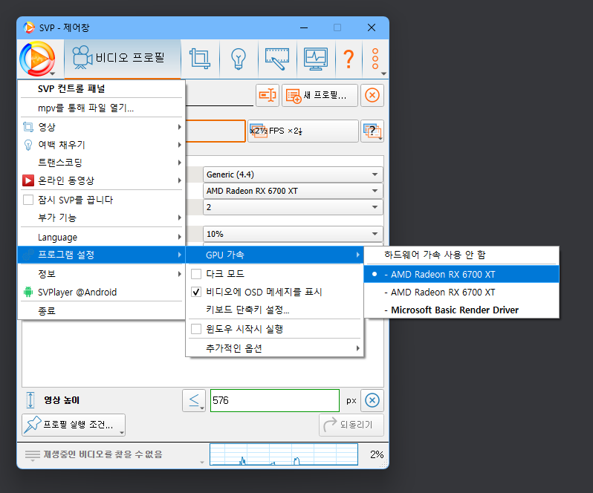Expand the 영상 submenu
Viewport: 593px width, 493px height.
click(x=101, y=127)
